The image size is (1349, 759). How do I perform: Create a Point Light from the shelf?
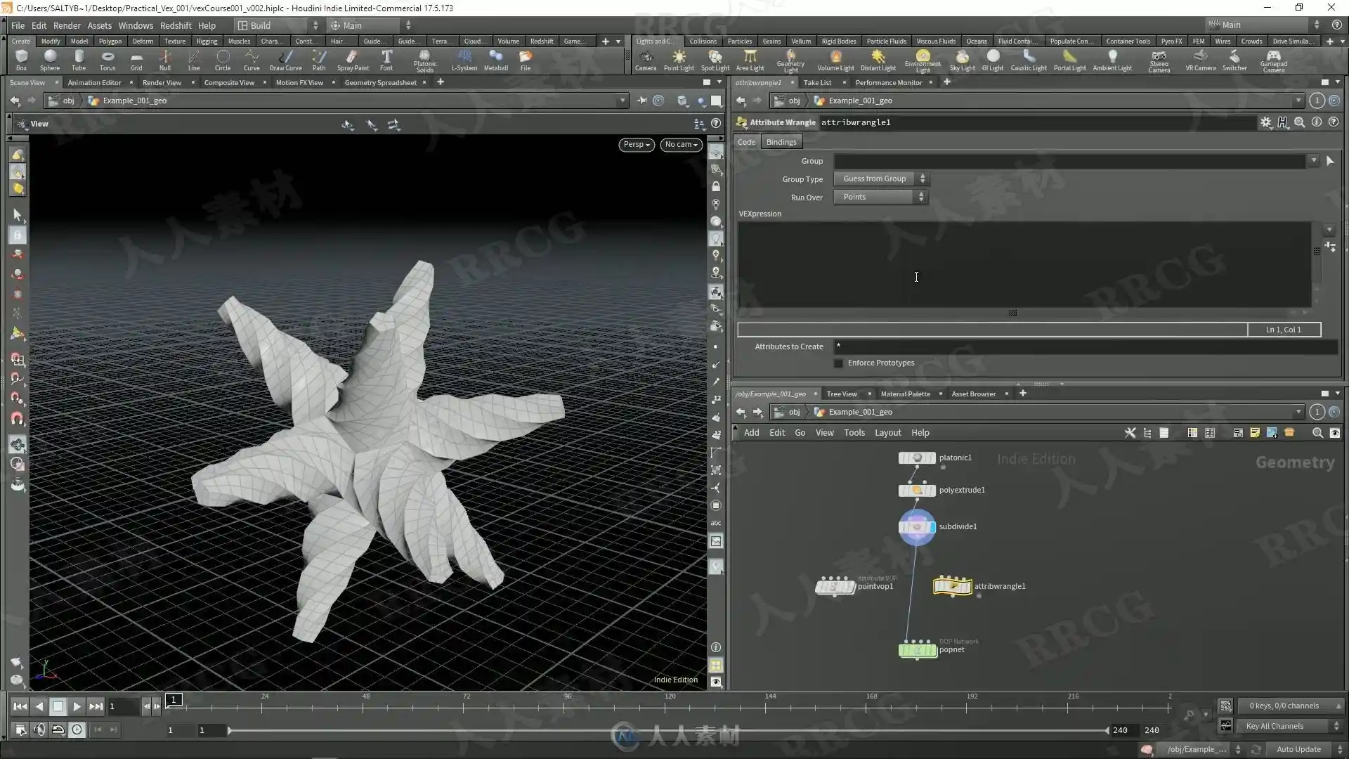click(x=679, y=60)
